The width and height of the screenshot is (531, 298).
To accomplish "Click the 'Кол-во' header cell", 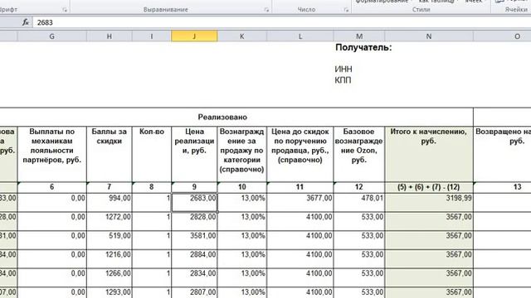I will coord(152,154).
